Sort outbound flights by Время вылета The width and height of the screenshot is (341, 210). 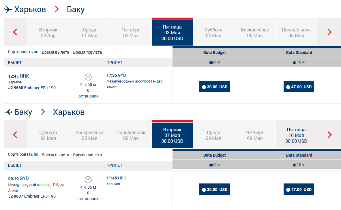coord(55,52)
